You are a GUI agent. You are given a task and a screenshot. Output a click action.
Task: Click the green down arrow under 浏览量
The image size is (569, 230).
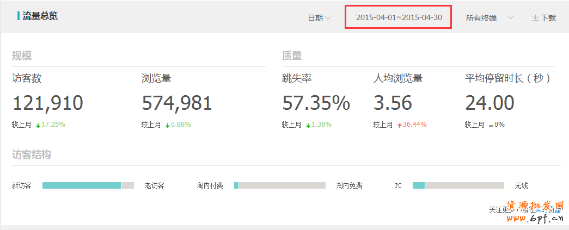pos(168,125)
